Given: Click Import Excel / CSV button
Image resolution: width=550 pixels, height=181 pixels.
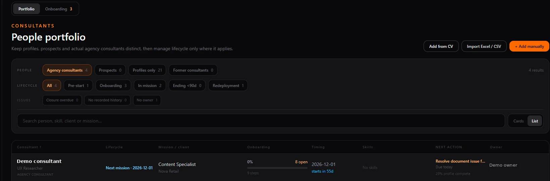Looking at the screenshot, I should (x=484, y=47).
